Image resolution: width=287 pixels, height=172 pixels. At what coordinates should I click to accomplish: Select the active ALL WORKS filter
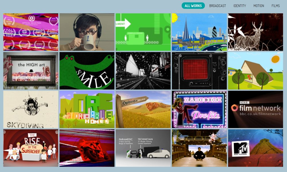tap(193, 5)
